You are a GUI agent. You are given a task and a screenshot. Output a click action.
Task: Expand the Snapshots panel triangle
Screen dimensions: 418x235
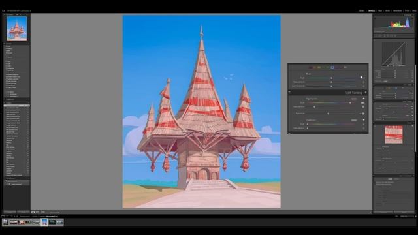tap(5, 99)
